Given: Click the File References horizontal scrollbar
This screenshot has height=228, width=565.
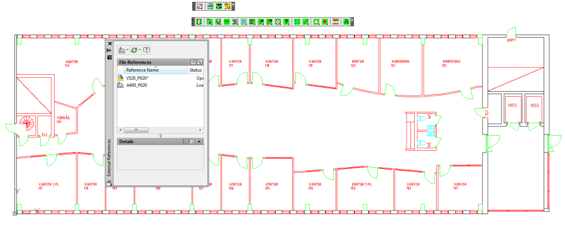Looking at the screenshot, I should pos(160,129).
